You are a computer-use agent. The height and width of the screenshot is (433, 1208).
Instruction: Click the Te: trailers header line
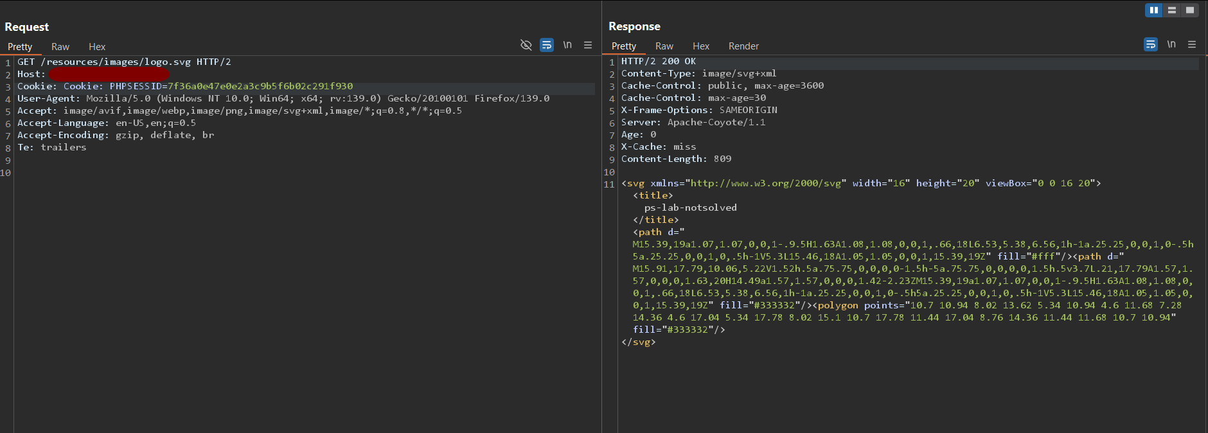pos(51,147)
